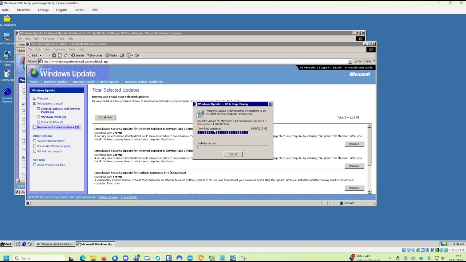Select the My Network Places desktop icon
The image size is (466, 262).
[7, 58]
